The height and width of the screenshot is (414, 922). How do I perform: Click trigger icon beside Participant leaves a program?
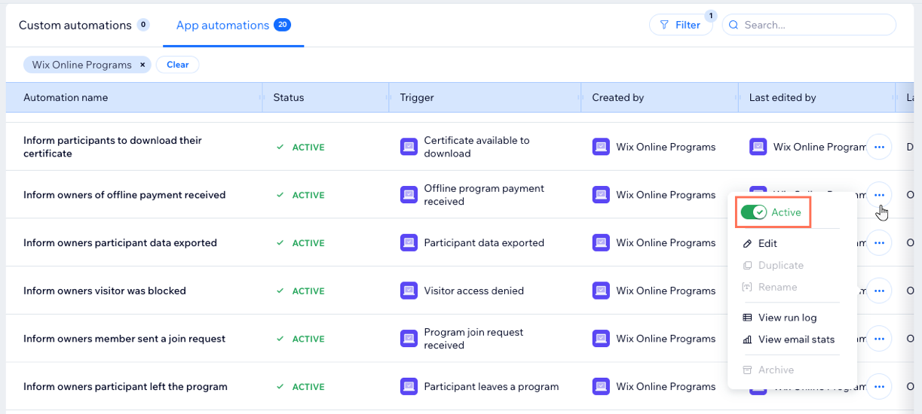(409, 386)
